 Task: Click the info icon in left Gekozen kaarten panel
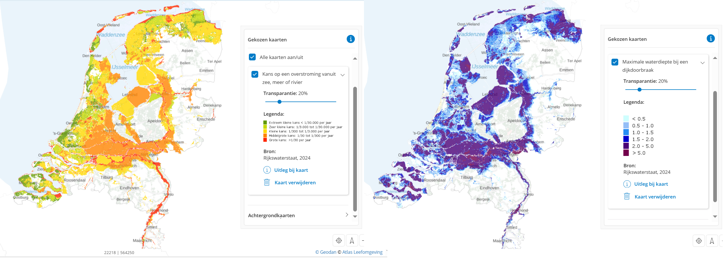click(x=350, y=39)
